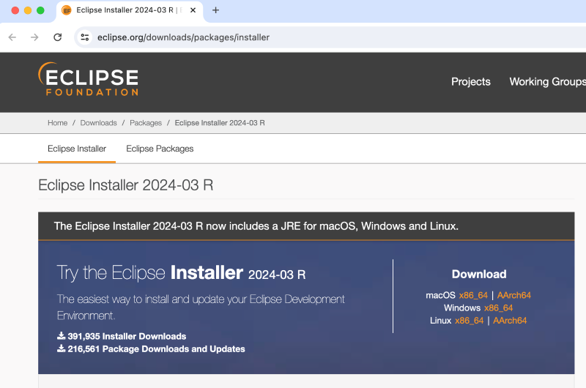Screen dimensions: 586x388
Task: Click the browser back arrow
Action: tap(12, 37)
